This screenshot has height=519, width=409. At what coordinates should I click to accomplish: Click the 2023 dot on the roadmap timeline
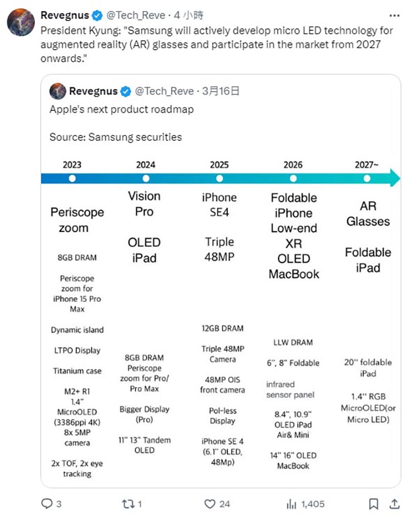72,178
